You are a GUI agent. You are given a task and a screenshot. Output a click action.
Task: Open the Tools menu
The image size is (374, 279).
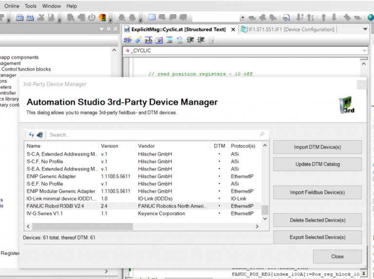pyautogui.click(x=31, y=6)
